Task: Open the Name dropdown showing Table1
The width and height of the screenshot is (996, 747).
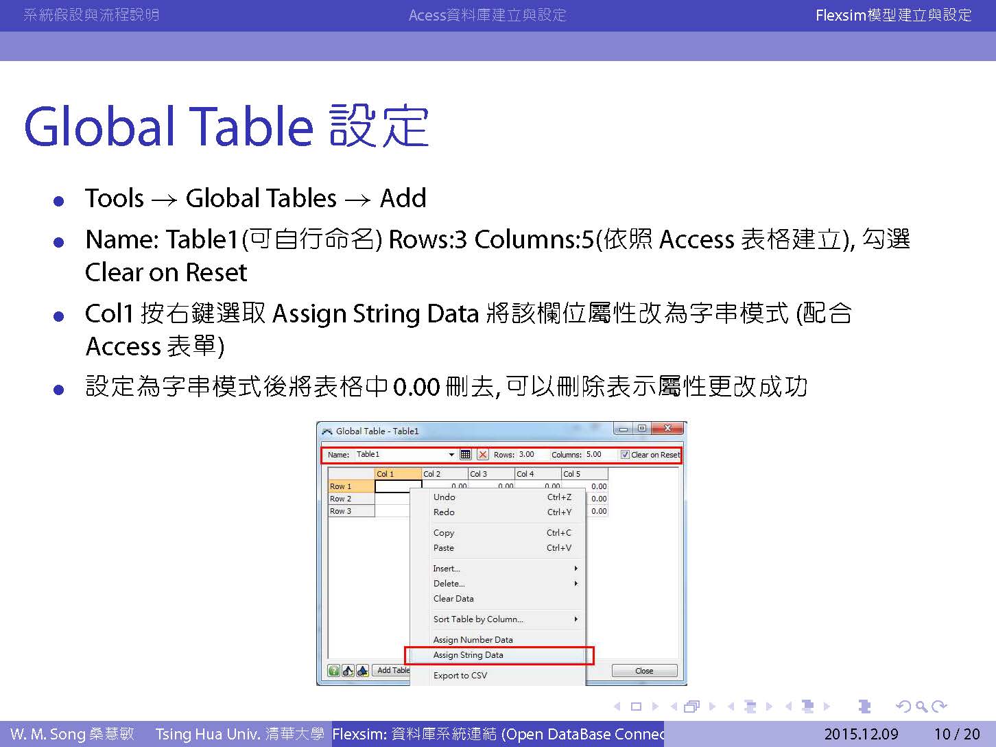Action: click(x=451, y=455)
